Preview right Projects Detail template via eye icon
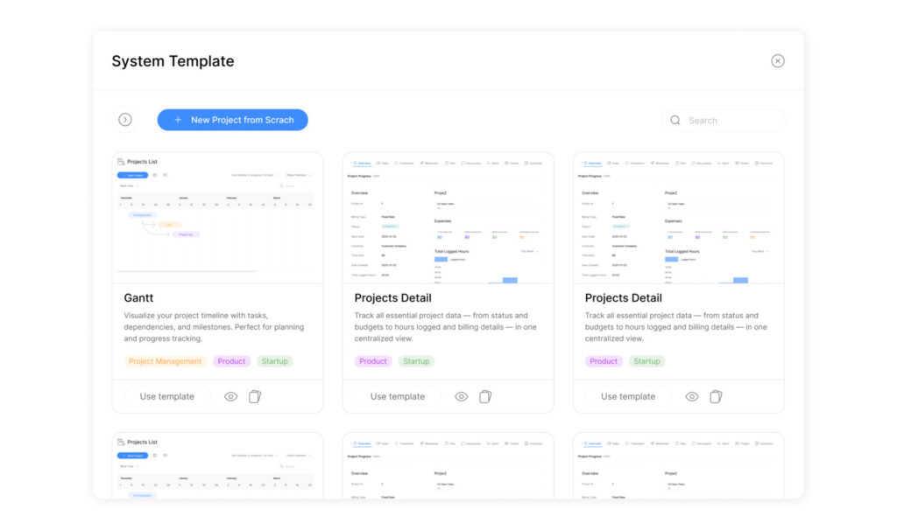Image resolution: width=897 pixels, height=530 pixels. 692,396
